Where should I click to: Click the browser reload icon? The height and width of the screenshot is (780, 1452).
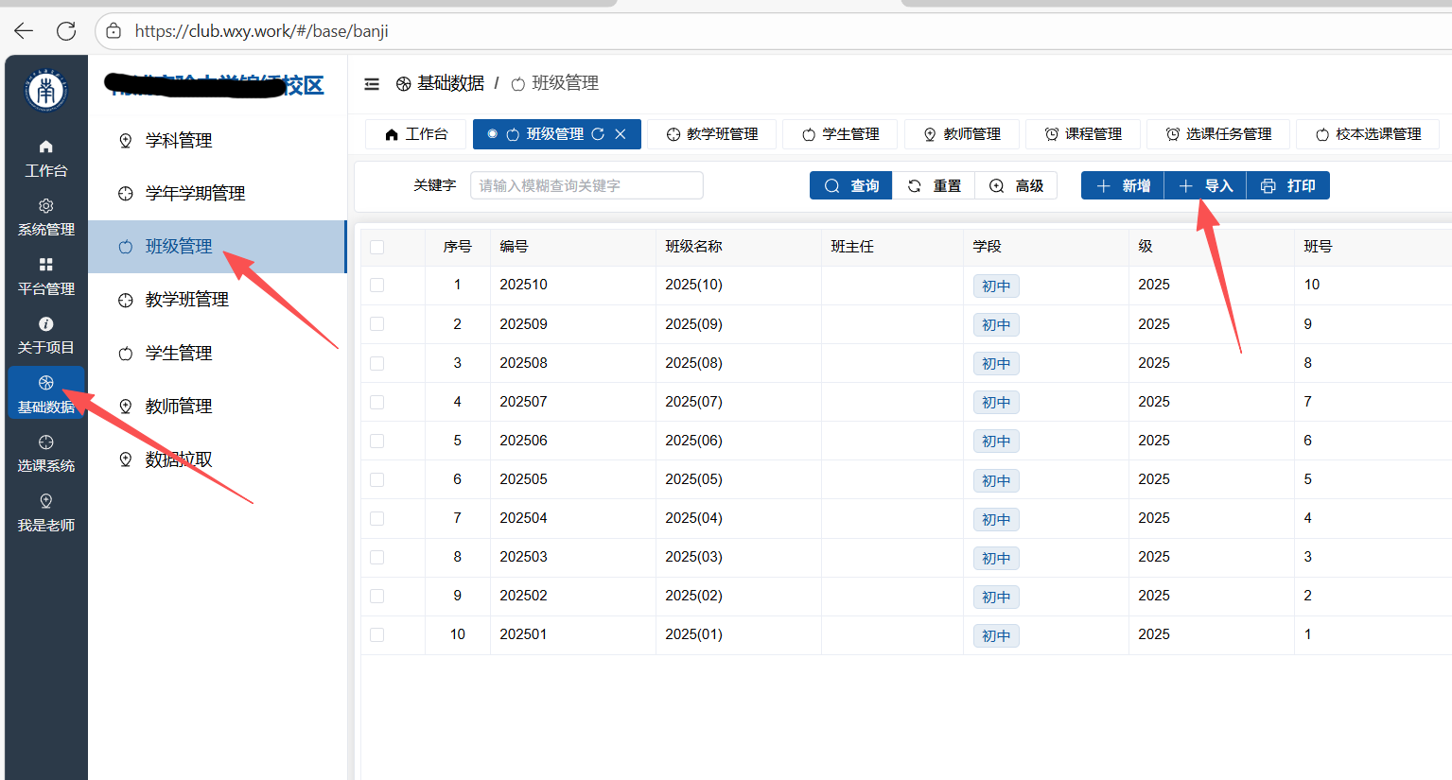click(66, 31)
